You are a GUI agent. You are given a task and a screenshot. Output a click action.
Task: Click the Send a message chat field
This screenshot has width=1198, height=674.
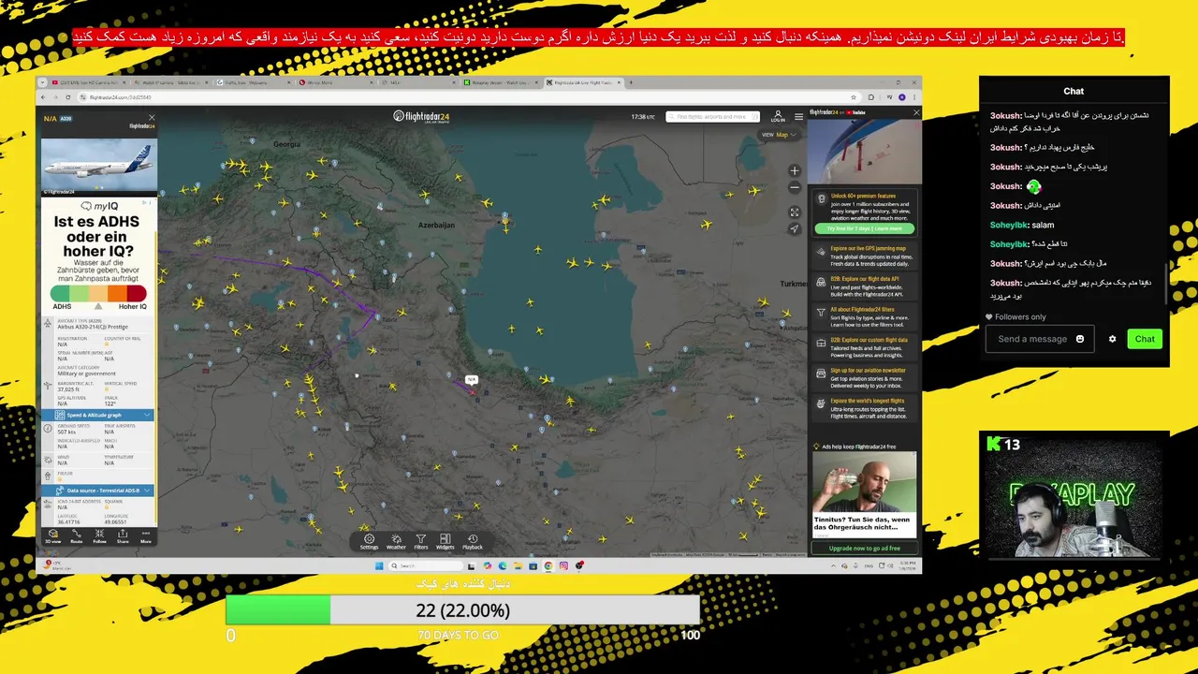(x=1038, y=339)
